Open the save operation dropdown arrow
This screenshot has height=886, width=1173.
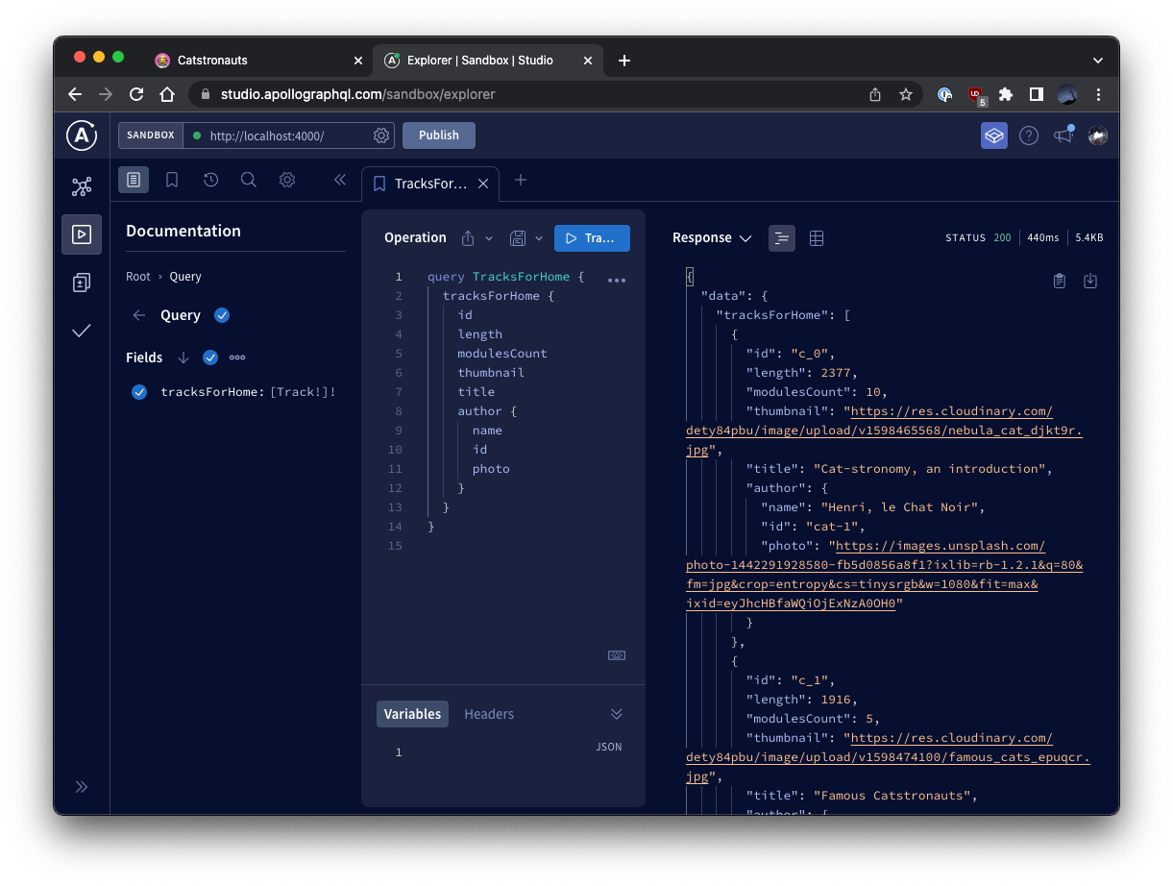(x=539, y=238)
